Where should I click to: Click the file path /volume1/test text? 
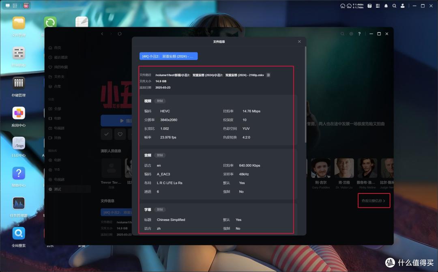(x=210, y=75)
